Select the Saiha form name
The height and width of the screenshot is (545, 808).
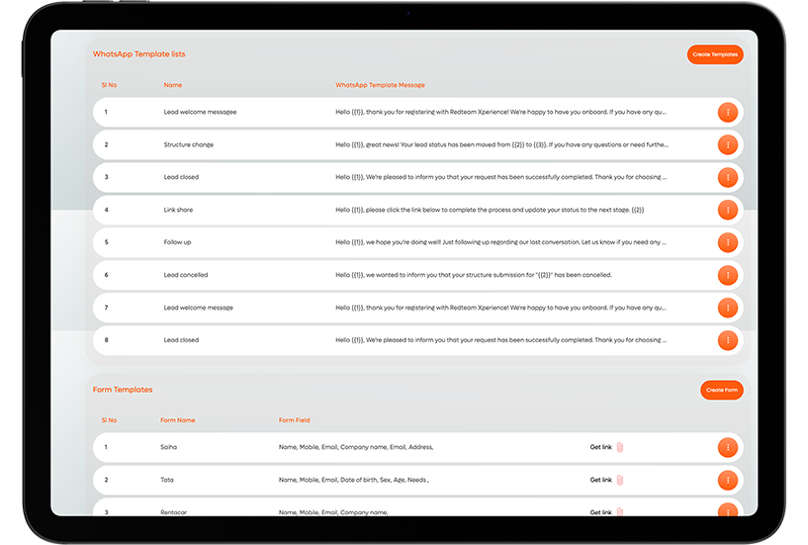click(168, 447)
